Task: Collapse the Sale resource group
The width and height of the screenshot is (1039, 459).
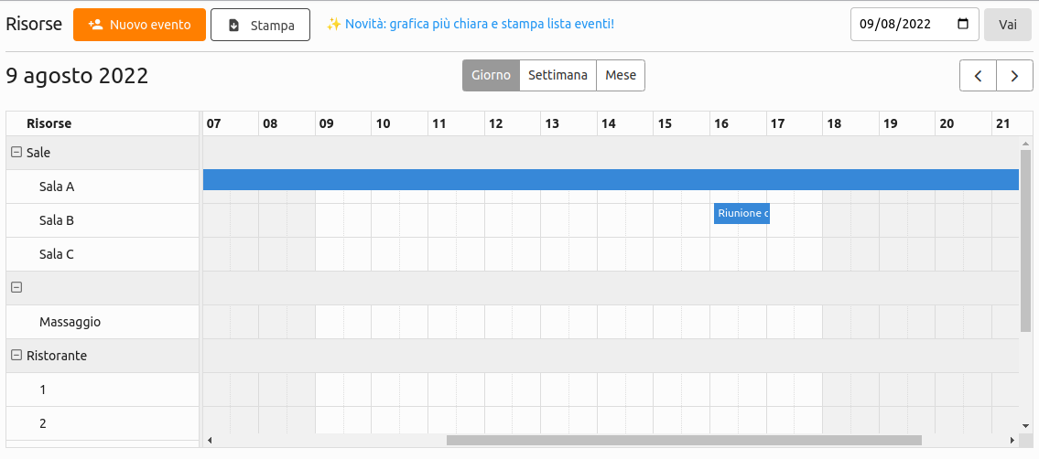Action: pyautogui.click(x=16, y=153)
